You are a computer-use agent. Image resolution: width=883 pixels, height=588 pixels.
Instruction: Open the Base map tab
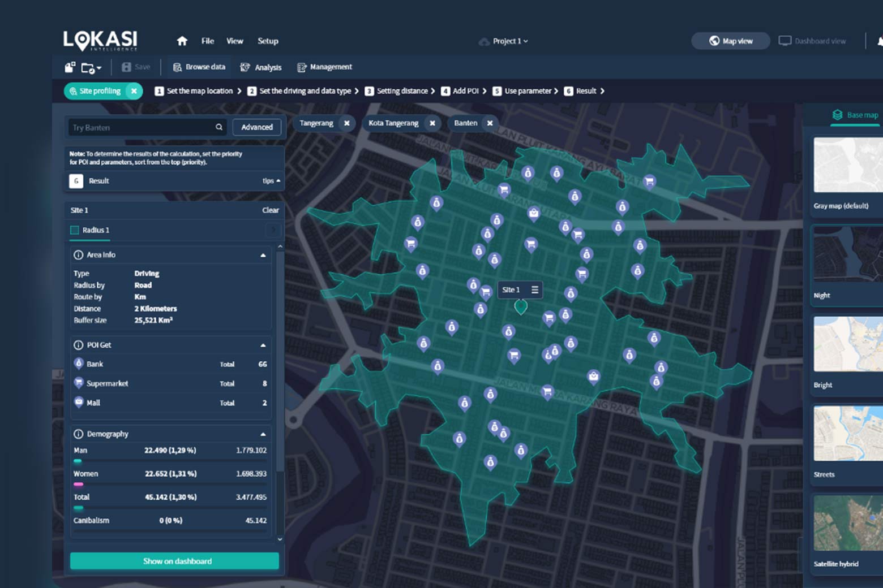pyautogui.click(x=855, y=115)
